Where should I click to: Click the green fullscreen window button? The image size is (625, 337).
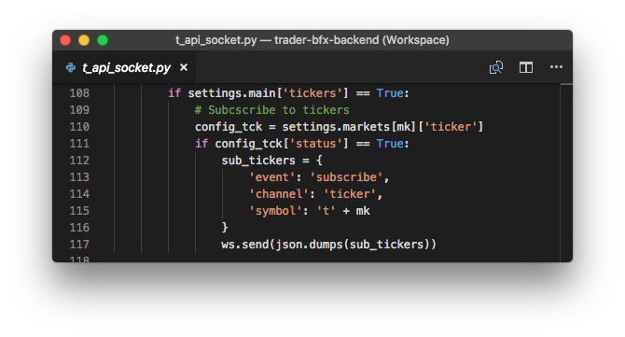click(103, 40)
